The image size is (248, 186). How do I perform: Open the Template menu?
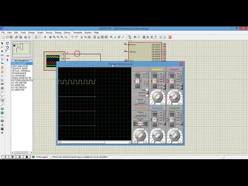pyautogui.click(x=77, y=33)
